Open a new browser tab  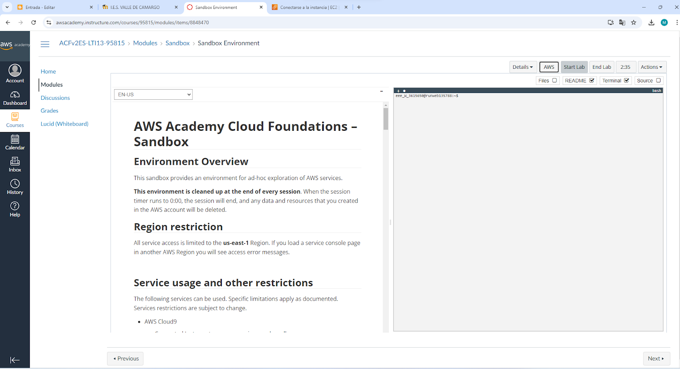coord(359,7)
